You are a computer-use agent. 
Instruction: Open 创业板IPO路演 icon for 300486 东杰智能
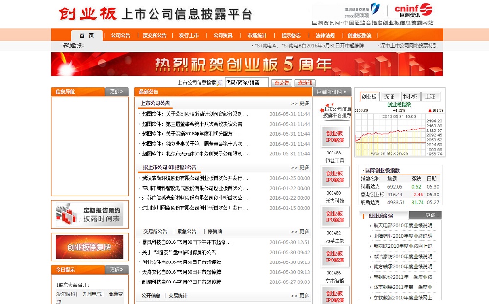[x=334, y=256]
